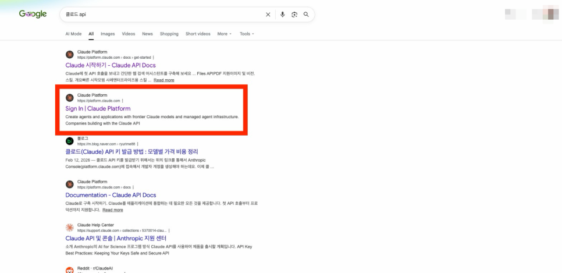Expand the Tools dropdown
Viewport: 562px width, 273px height.
[247, 34]
